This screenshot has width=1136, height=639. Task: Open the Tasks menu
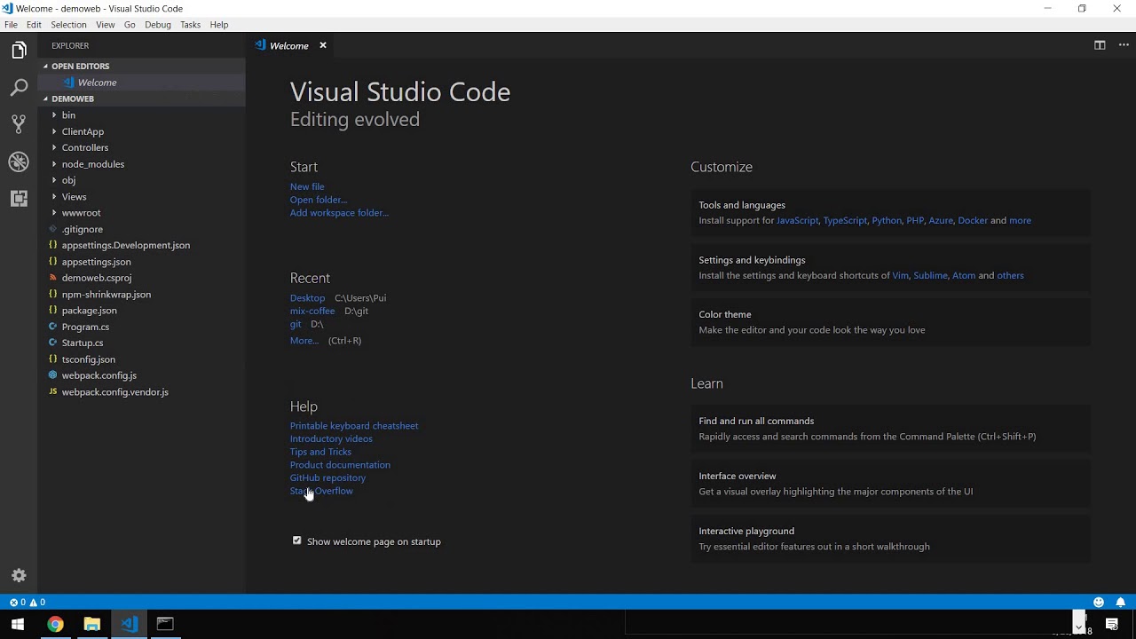coord(191,25)
